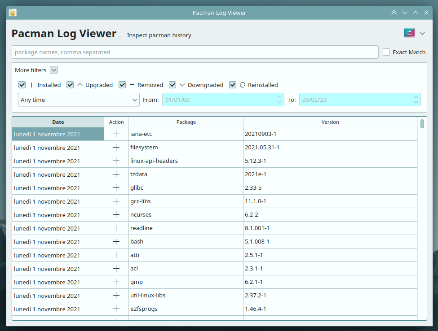The image size is (438, 331).
Task: Select the highlighted date cell in iana-etc row
Action: coord(58,134)
